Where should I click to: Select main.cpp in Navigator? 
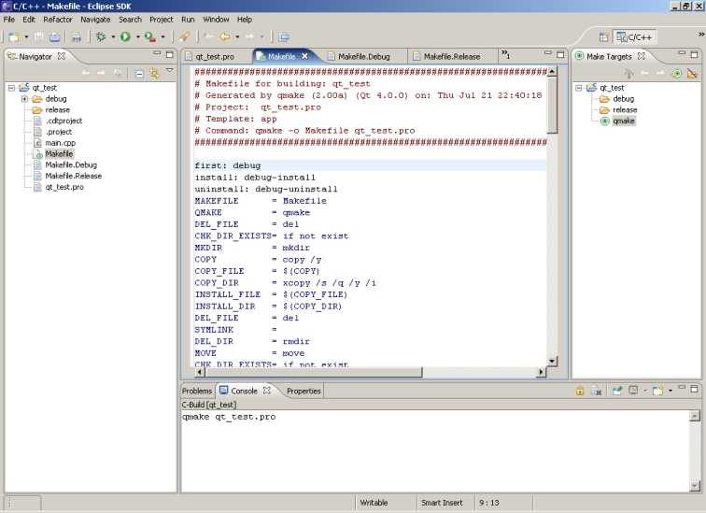[61, 143]
